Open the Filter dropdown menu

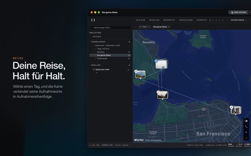145,27
